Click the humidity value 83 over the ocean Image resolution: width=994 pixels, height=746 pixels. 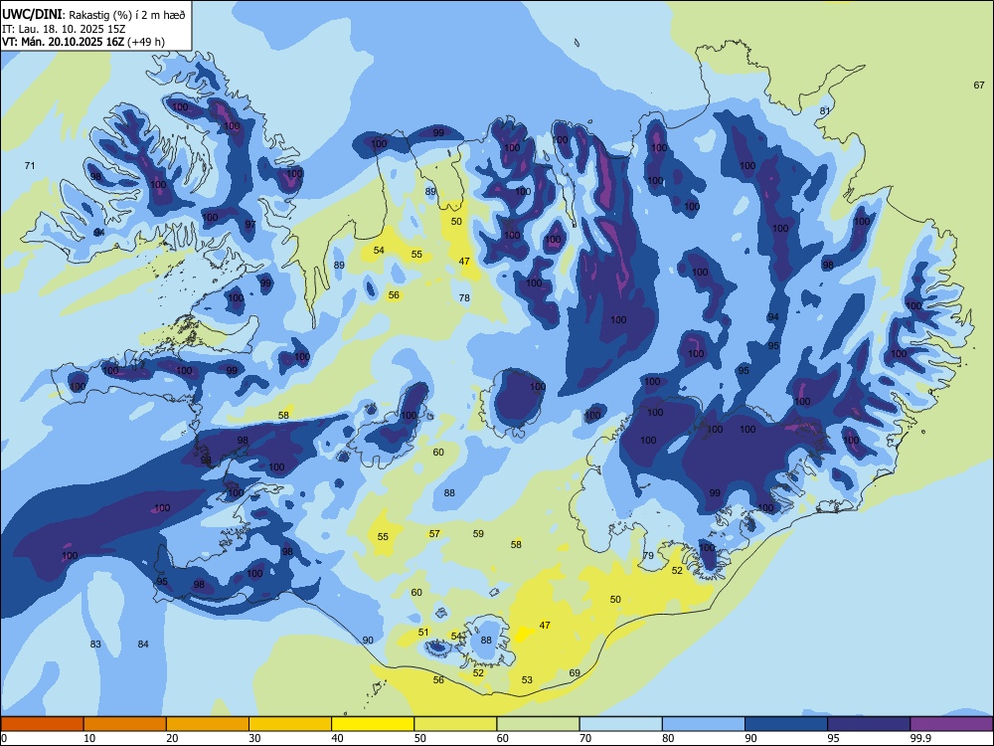tap(95, 644)
